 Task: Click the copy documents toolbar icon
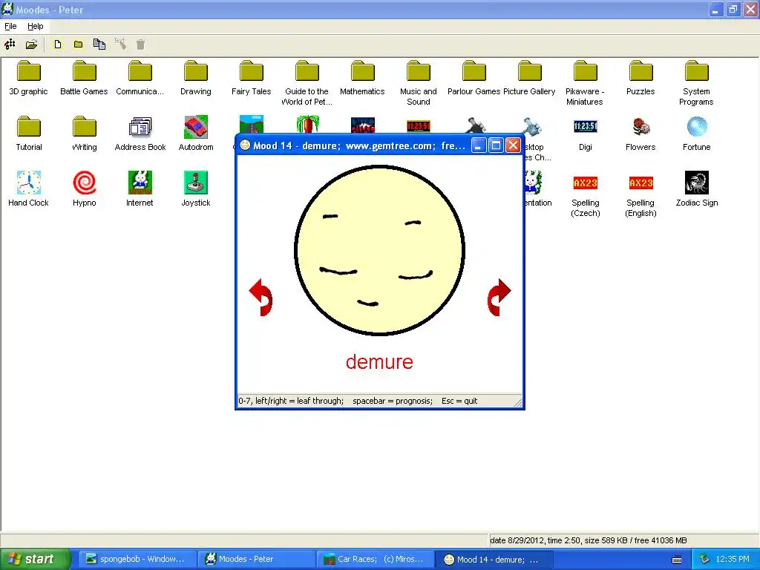[x=99, y=45]
